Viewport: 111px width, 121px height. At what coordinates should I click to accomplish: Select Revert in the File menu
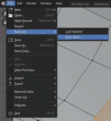tap(32, 26)
